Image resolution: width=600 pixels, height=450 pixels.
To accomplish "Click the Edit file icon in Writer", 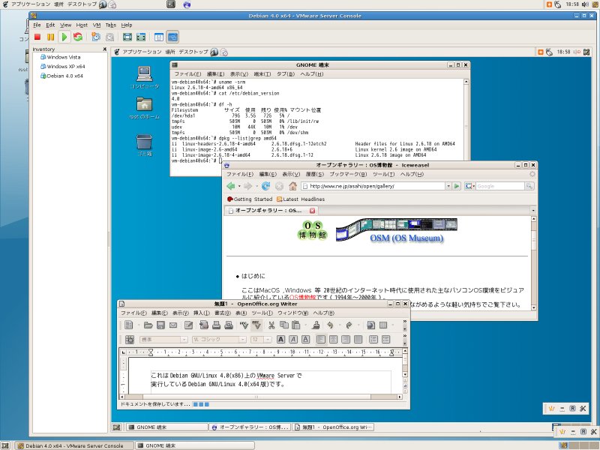I will [189, 325].
